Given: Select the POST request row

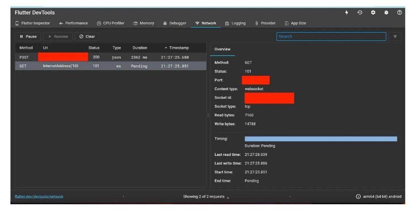Looking at the screenshot, I should point(111,57).
